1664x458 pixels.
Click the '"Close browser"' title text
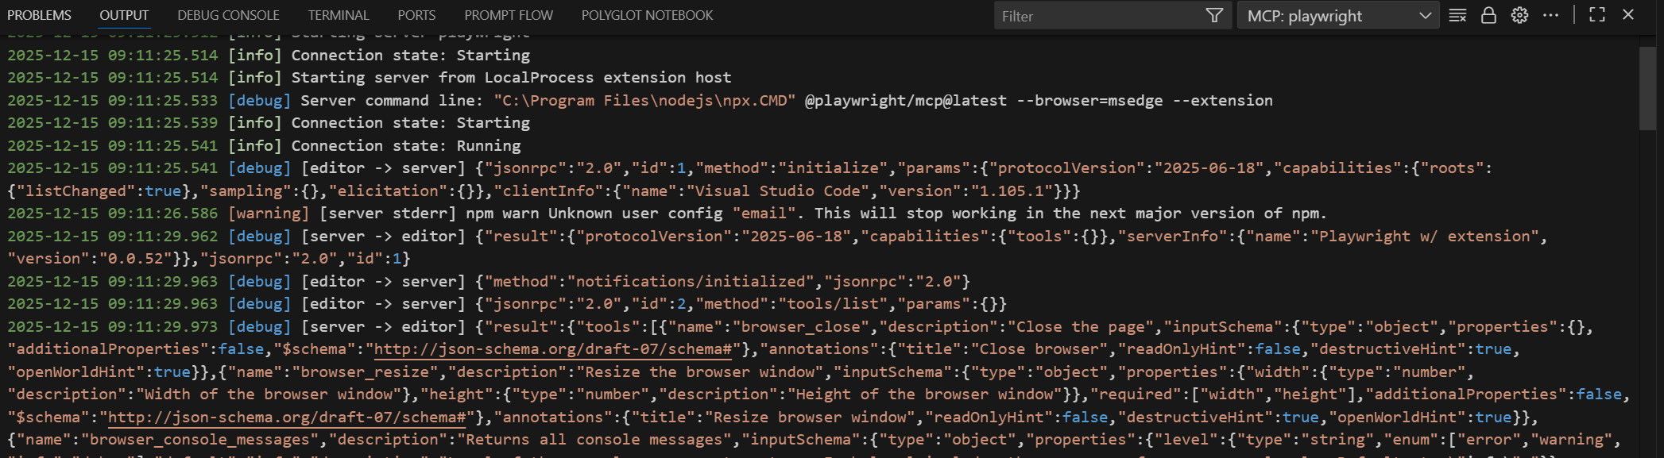pyautogui.click(x=1041, y=349)
